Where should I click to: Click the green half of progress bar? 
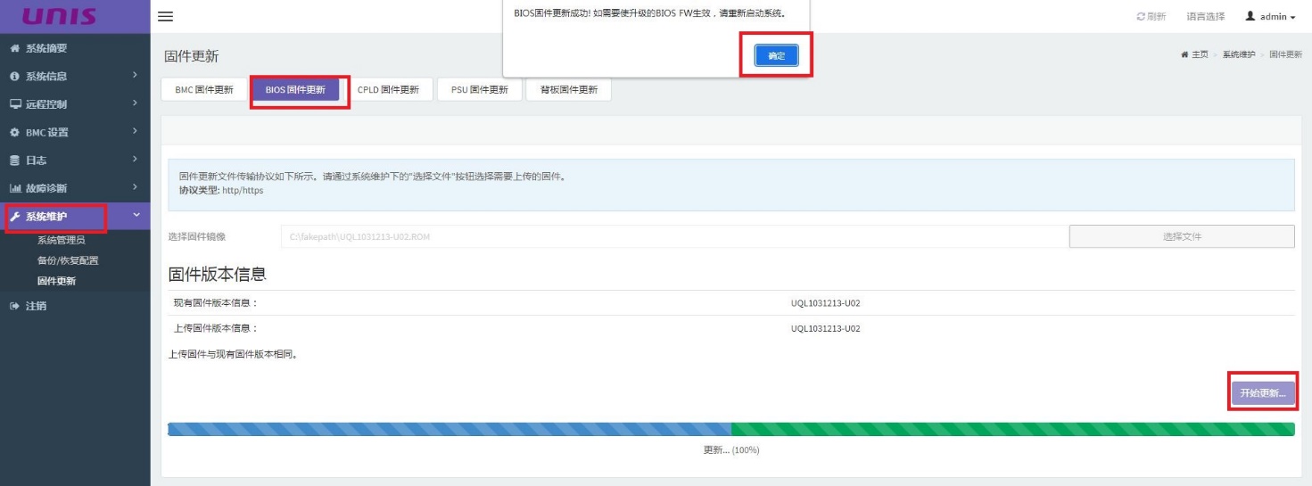(x=1012, y=430)
